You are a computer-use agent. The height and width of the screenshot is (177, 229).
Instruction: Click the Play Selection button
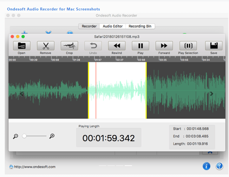(x=188, y=46)
